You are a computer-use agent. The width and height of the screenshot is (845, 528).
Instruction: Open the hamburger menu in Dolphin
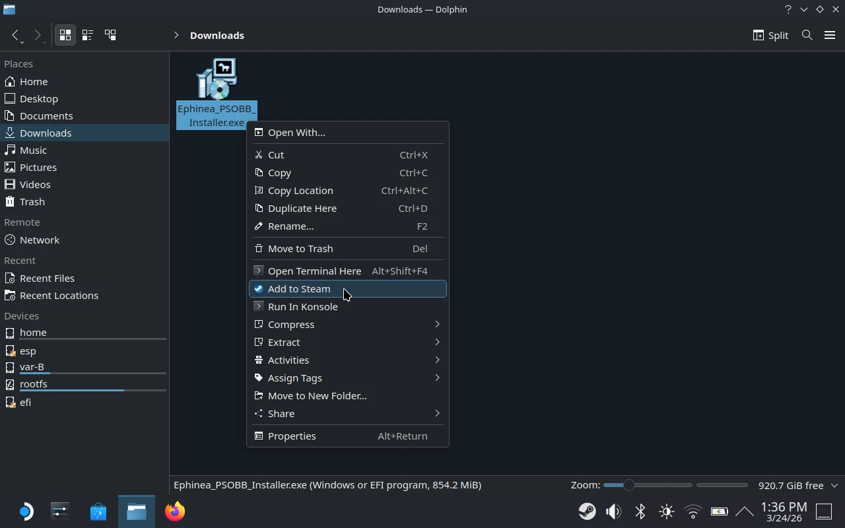tap(830, 35)
